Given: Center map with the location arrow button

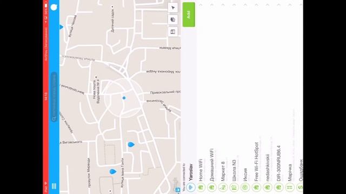Looking at the screenshot, I should (173, 8).
